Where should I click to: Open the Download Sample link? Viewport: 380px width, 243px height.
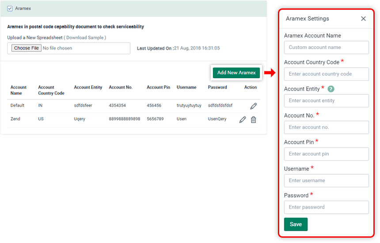(85, 38)
